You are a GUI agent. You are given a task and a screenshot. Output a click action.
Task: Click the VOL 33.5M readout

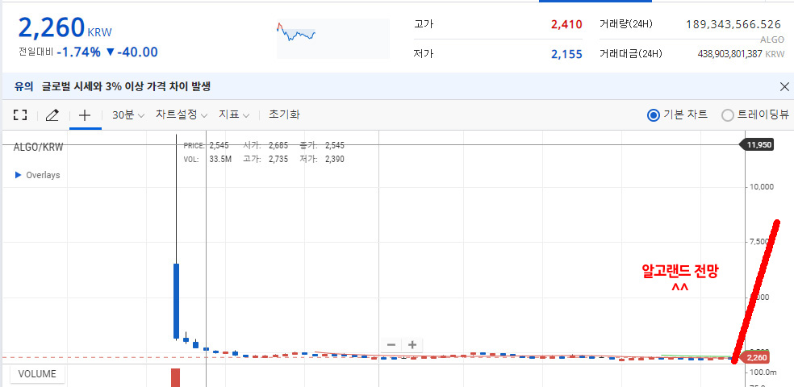coord(207,159)
